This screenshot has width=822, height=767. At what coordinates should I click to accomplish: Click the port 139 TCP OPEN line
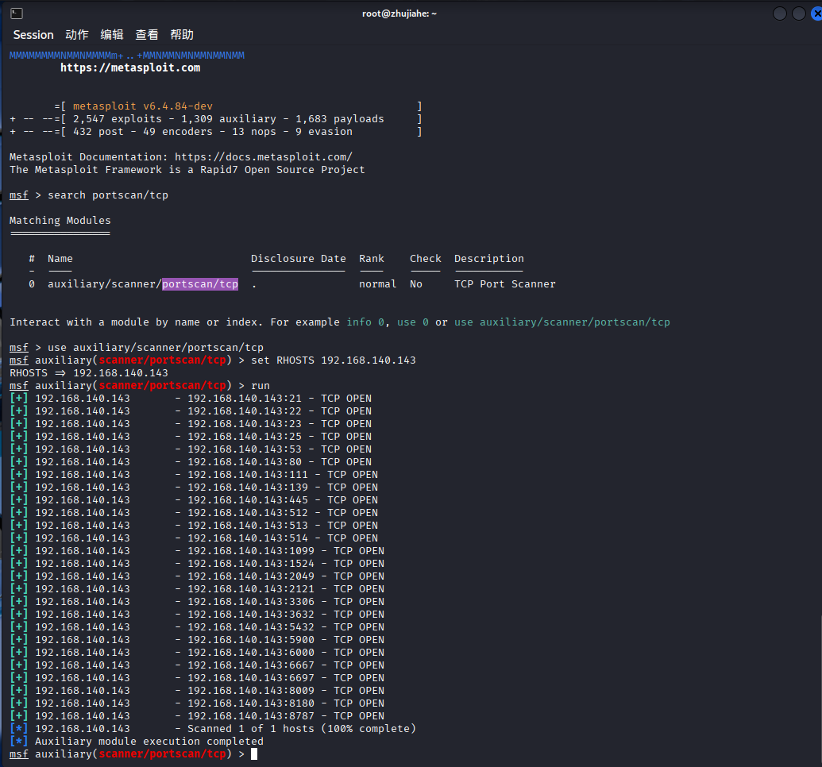point(194,487)
